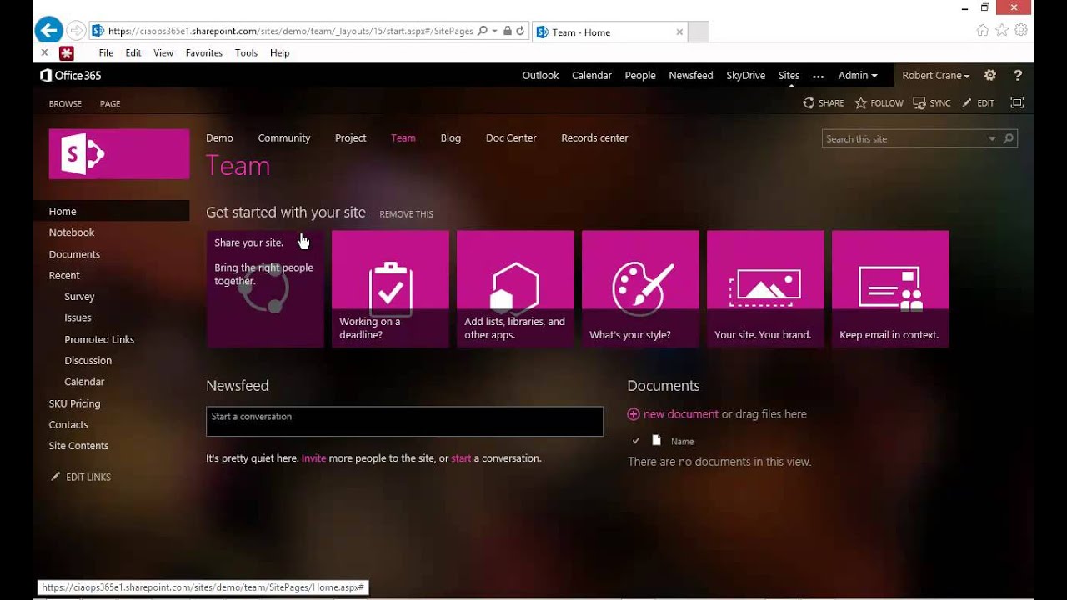
Task: Close the Team - Home browser tab
Action: click(x=679, y=32)
